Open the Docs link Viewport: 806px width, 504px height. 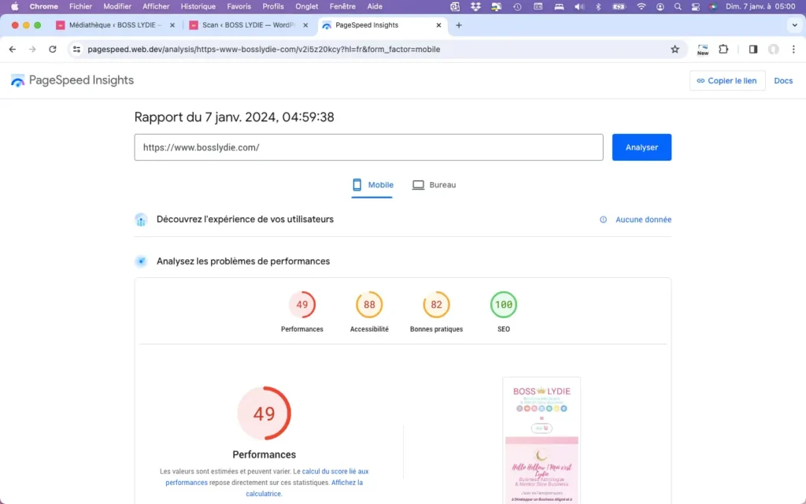click(x=783, y=80)
